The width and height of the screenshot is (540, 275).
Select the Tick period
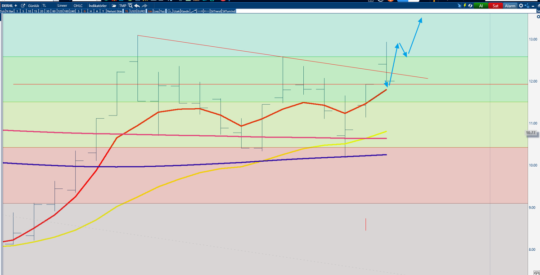point(2,11)
